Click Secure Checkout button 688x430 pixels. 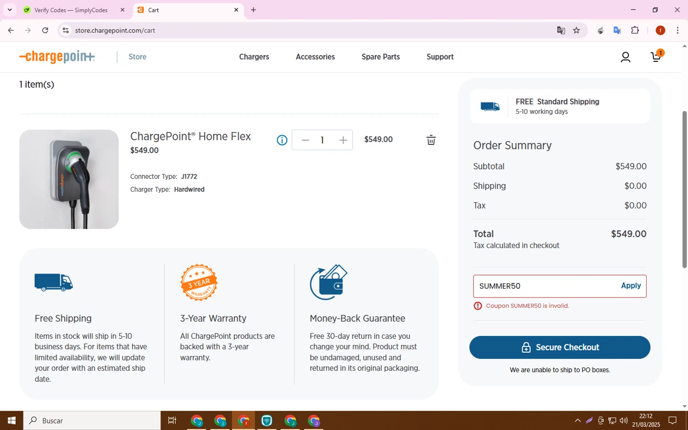560,347
